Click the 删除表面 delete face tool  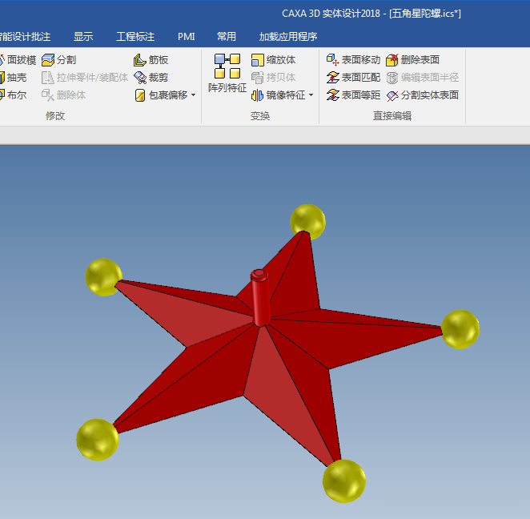pos(412,60)
